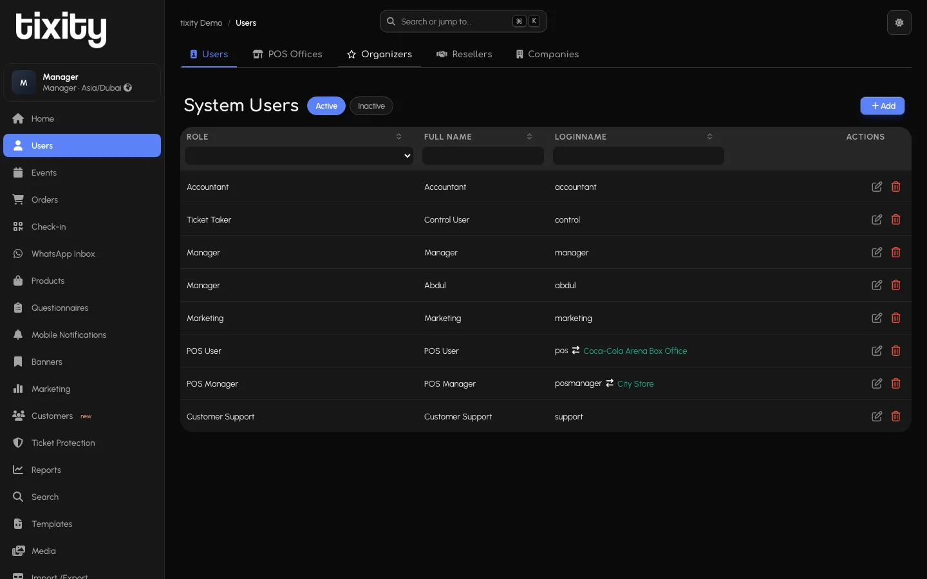Sort table by Loginname
Viewport: 927px width, 579px height.
[x=710, y=136]
